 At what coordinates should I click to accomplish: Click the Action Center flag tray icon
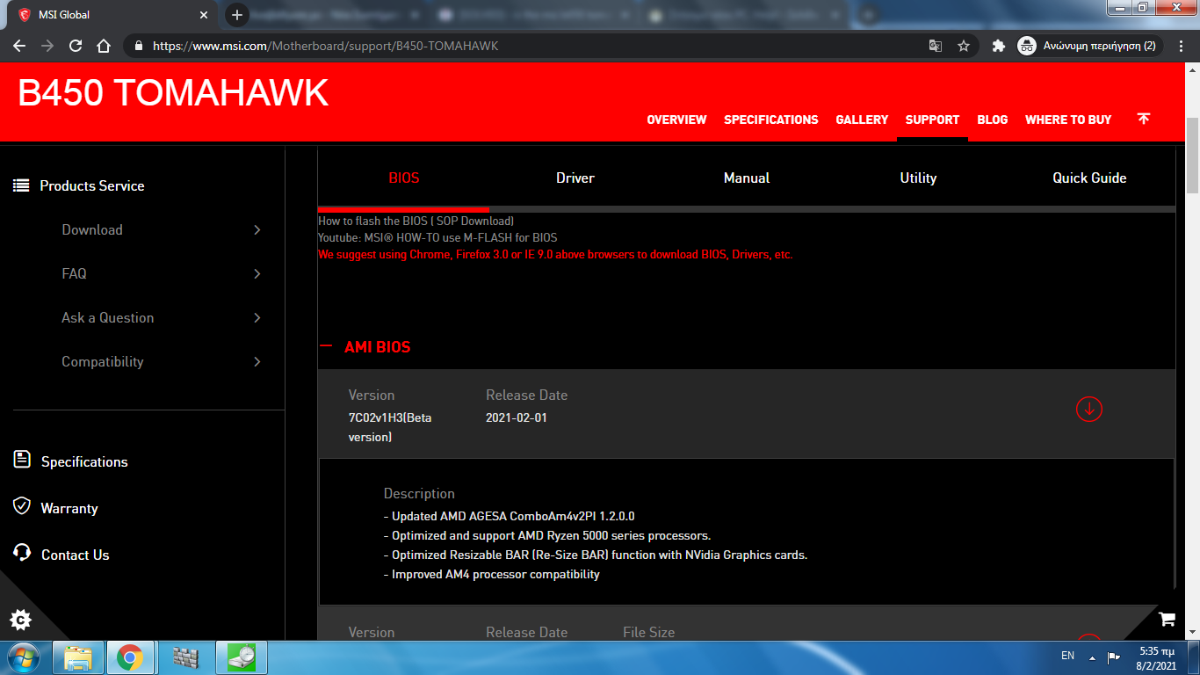coord(1113,657)
